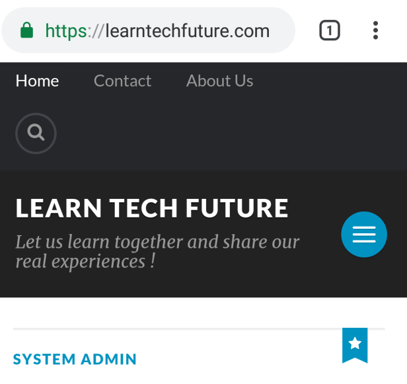Open the blue hamburger menu button
Image resolution: width=407 pixels, height=384 pixels.
364,234
